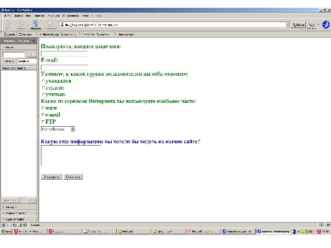331x248 pixels.
Task: Click the Stop (Остановить) toolbar icon
Action: click(x=50, y=23)
